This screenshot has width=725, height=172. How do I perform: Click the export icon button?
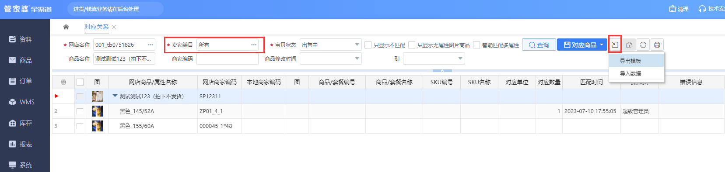629,45
